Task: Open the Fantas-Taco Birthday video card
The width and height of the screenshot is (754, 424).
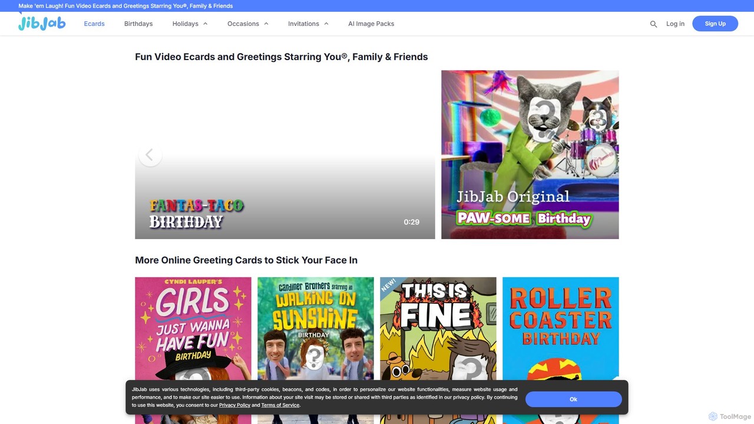Action: pyautogui.click(x=285, y=155)
